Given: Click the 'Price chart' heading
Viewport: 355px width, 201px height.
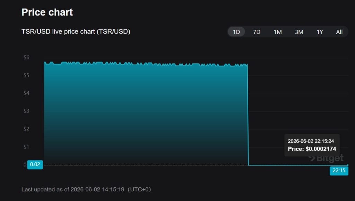Looking at the screenshot, I should [x=47, y=12].
